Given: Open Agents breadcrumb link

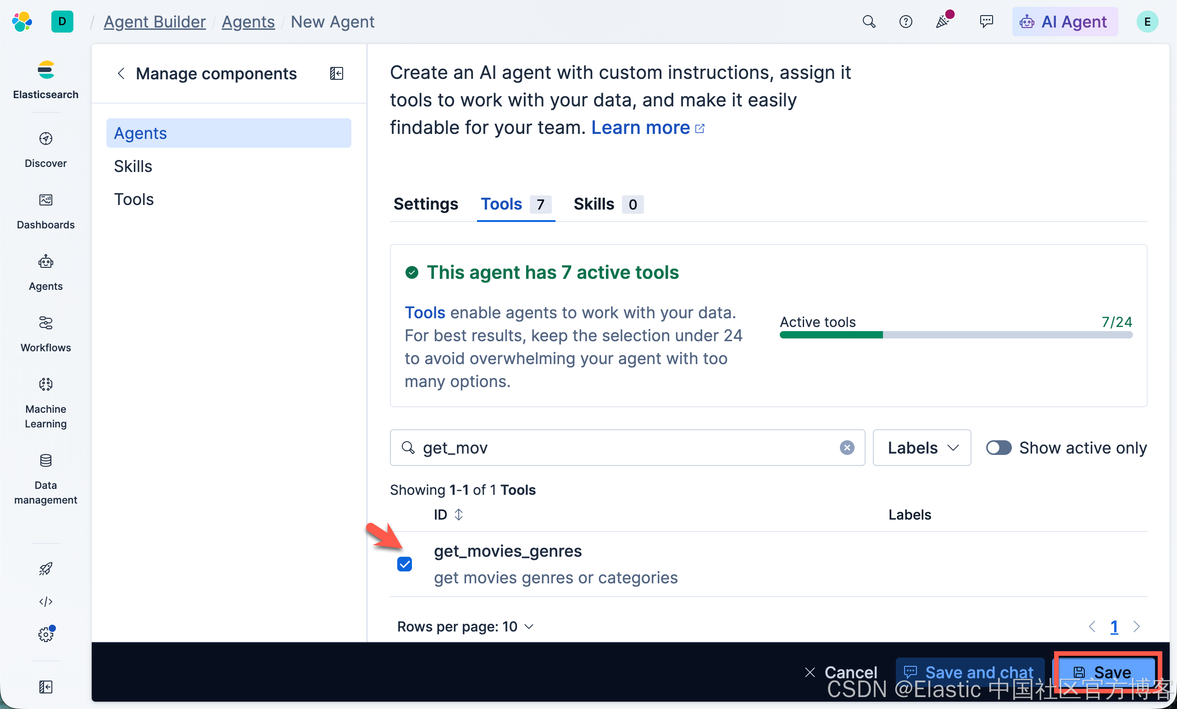Looking at the screenshot, I should [248, 22].
